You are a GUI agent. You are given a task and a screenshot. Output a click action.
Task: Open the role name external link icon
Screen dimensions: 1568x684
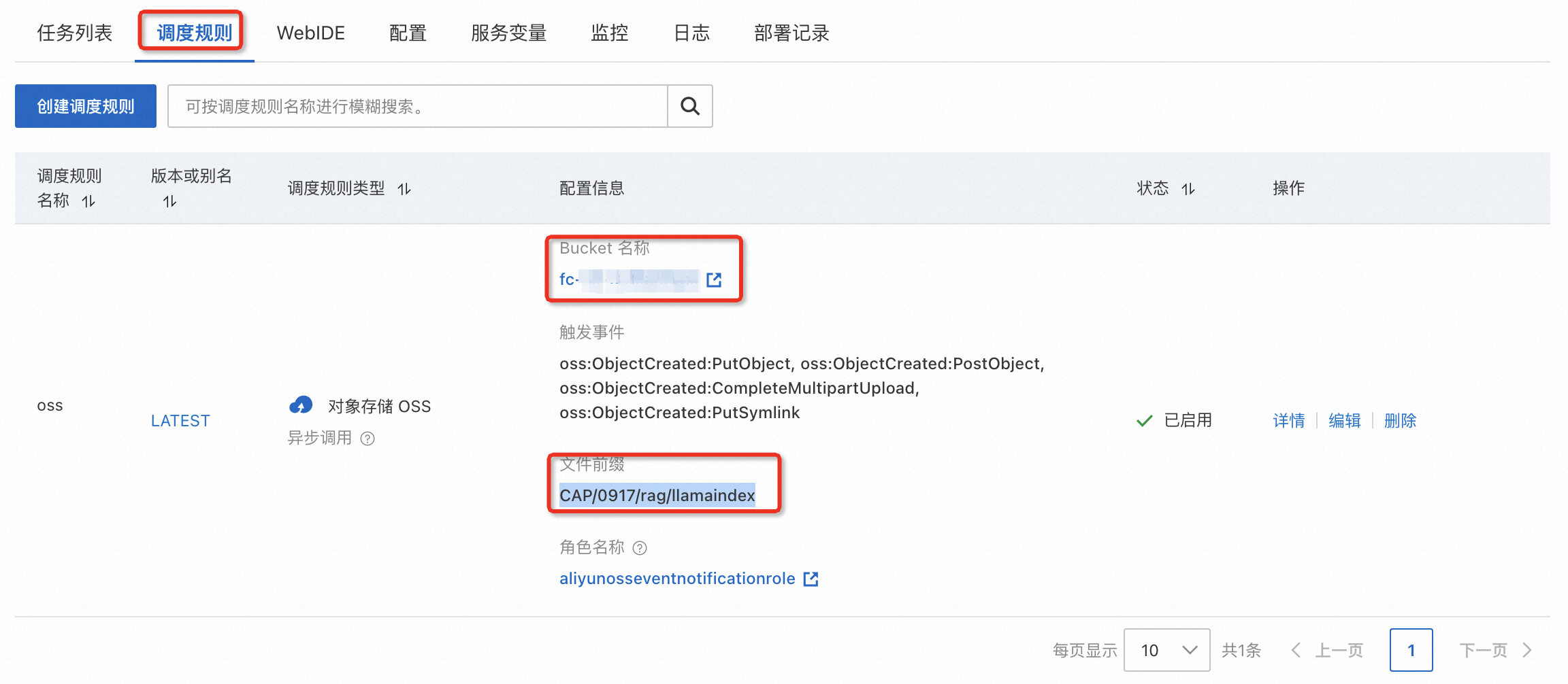point(811,579)
